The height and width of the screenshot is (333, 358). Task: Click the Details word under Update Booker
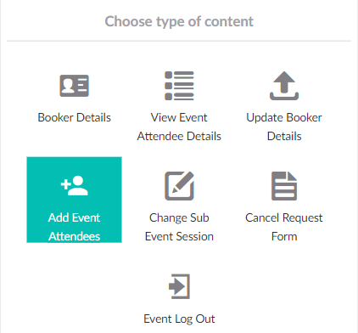coord(284,137)
